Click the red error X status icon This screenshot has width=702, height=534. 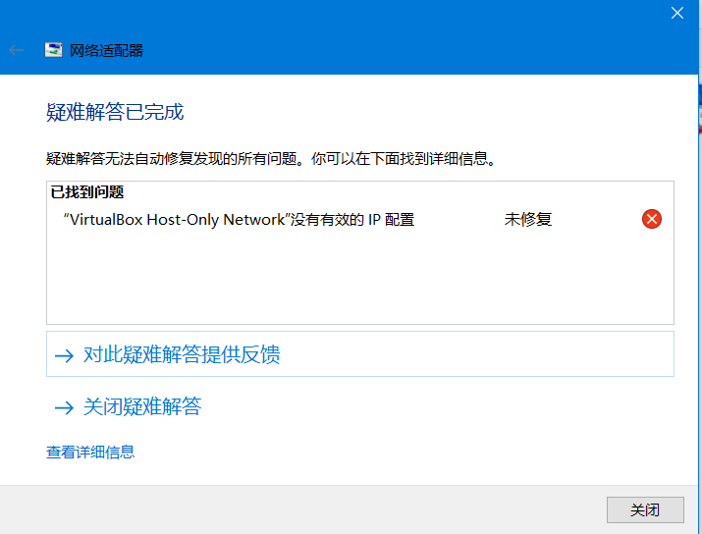(x=651, y=219)
